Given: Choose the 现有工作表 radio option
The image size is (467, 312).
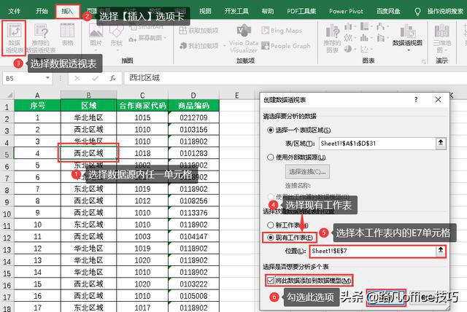Looking at the screenshot, I should click(x=271, y=238).
